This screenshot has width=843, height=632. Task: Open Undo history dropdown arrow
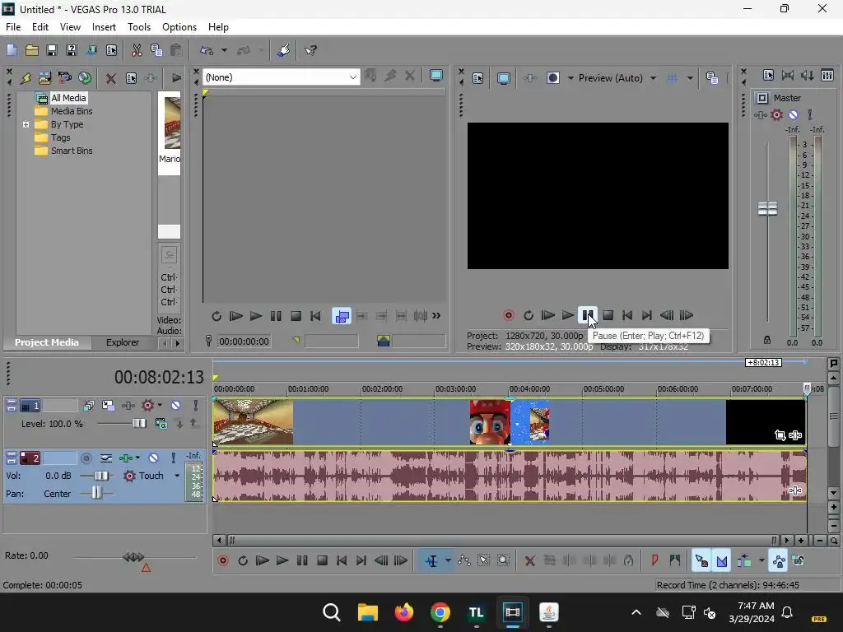pyautogui.click(x=224, y=50)
